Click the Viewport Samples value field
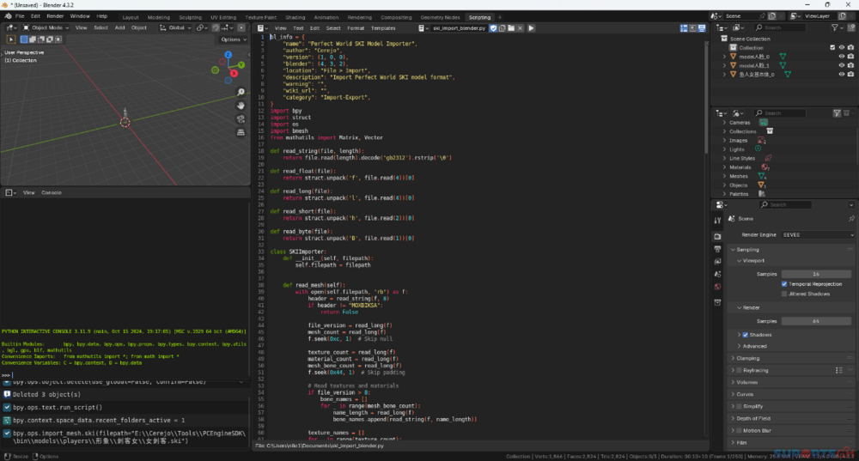859x461 pixels. [x=814, y=273]
